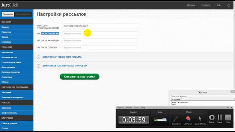Pause the screen recording

220,119
